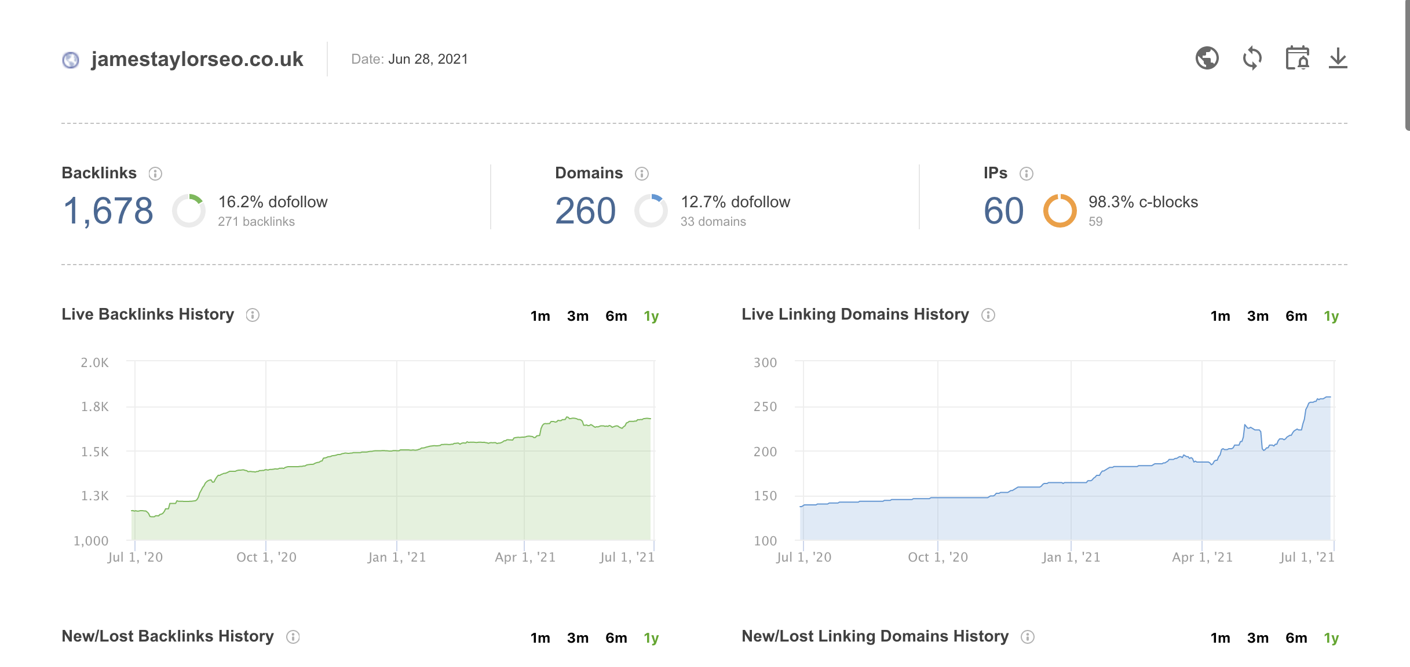Download the report with the download arrow icon
The image size is (1410, 667).
pyautogui.click(x=1338, y=58)
